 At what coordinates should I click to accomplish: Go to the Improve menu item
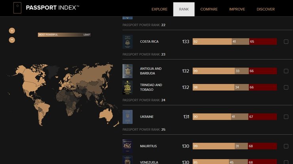coord(237,9)
